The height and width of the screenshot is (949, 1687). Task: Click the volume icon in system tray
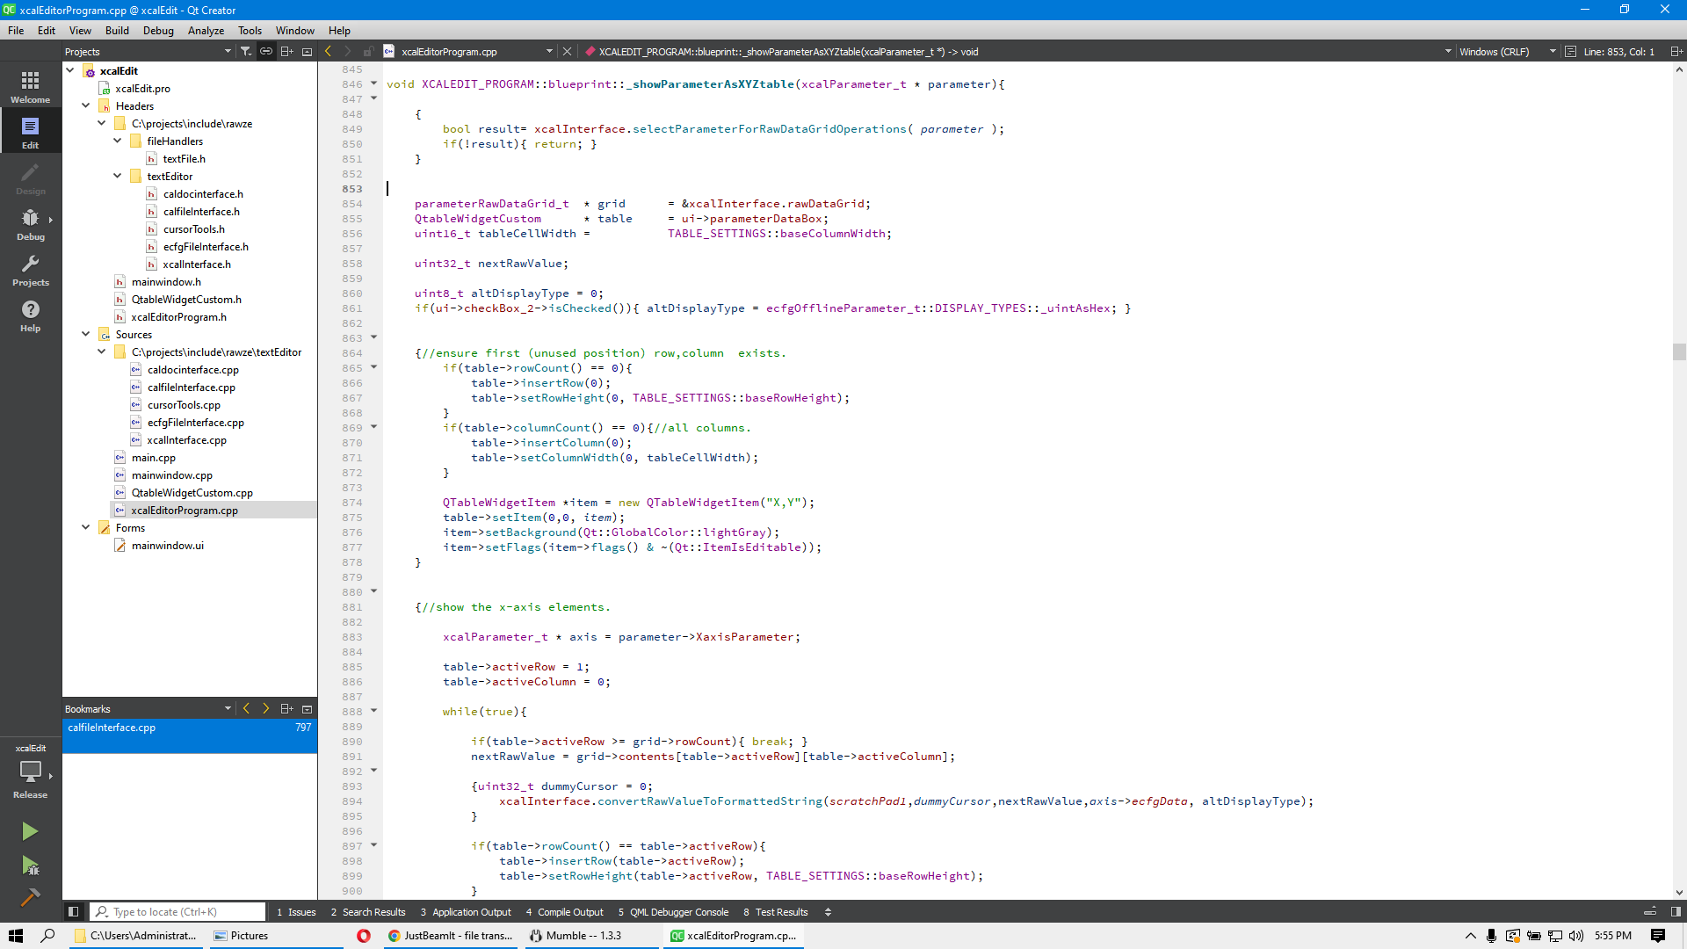click(1576, 936)
